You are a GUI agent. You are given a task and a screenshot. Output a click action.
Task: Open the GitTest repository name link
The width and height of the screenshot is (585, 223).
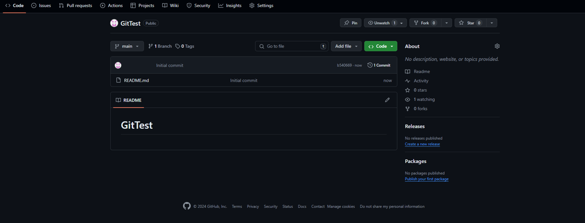click(130, 23)
